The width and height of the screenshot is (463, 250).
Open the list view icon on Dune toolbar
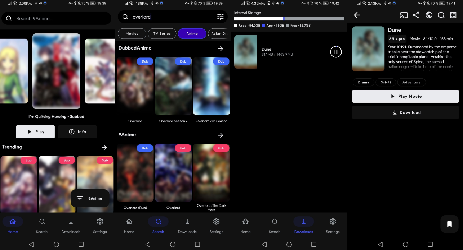pyautogui.click(x=453, y=15)
